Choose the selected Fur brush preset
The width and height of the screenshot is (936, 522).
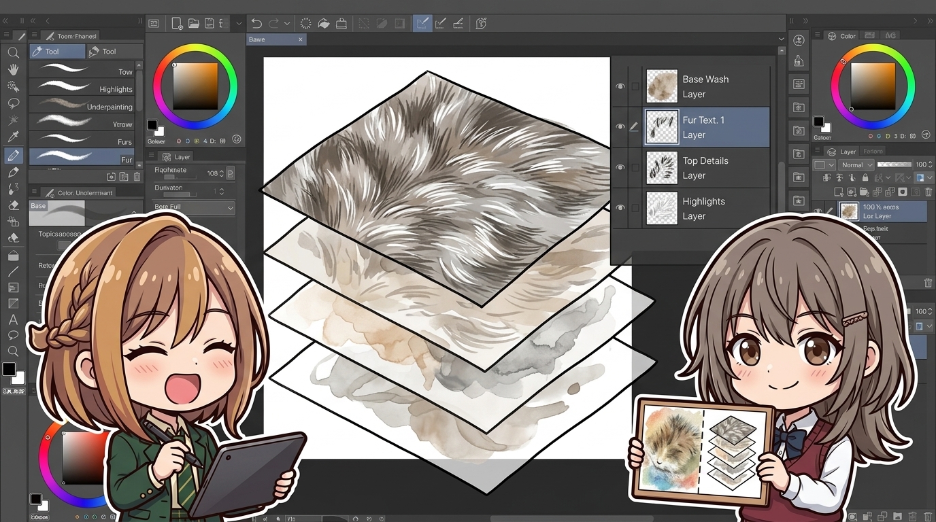click(82, 158)
